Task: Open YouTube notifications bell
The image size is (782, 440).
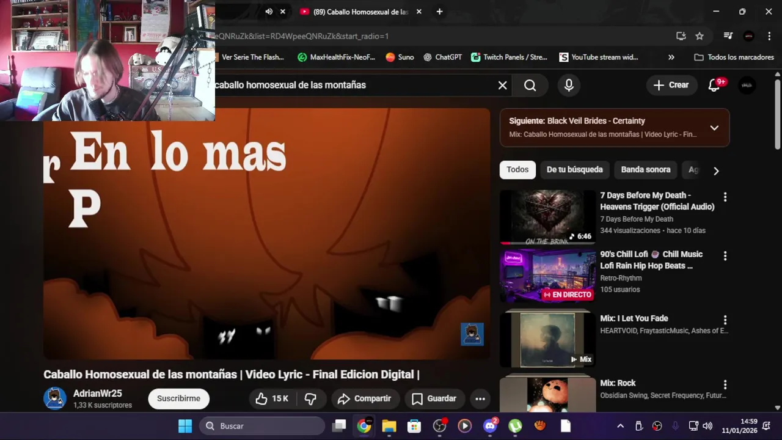Action: tap(714, 85)
